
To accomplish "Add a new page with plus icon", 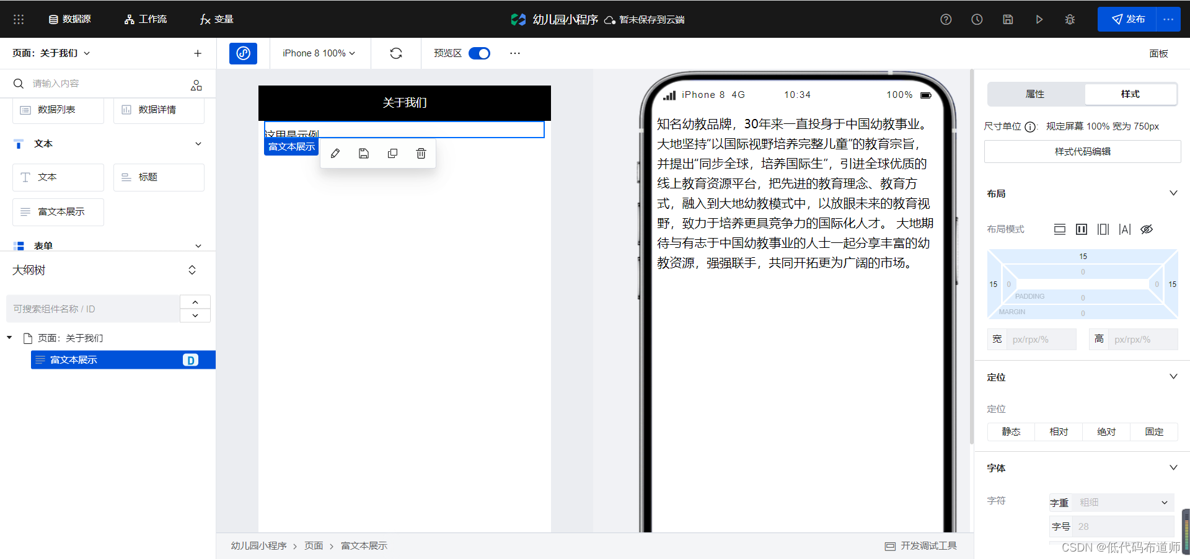I will click(x=198, y=53).
